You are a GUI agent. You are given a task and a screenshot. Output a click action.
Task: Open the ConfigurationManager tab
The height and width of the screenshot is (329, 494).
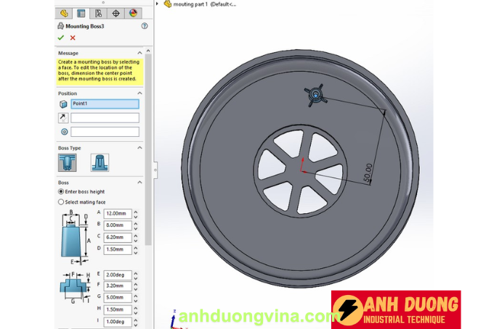98,13
